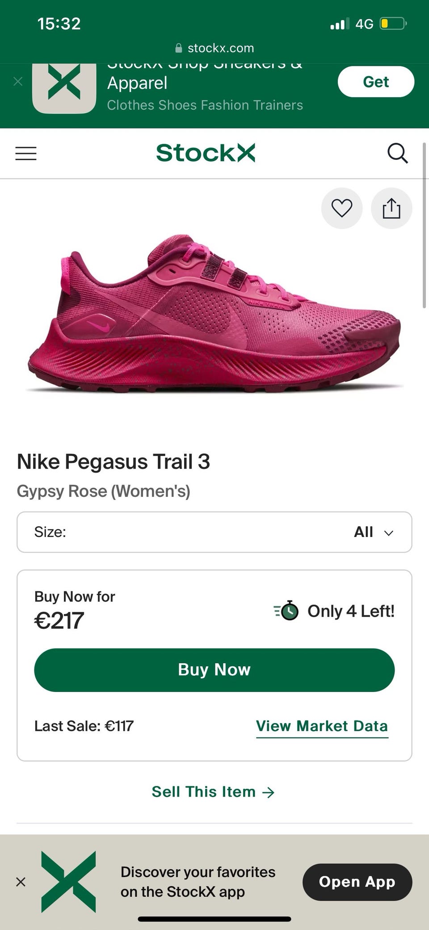
Task: Tap the StockX X logo in bottom banner
Action: pyautogui.click(x=68, y=882)
